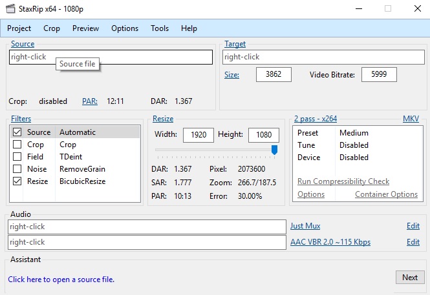
Task: Select the Preset Medium row
Action: (x=358, y=133)
